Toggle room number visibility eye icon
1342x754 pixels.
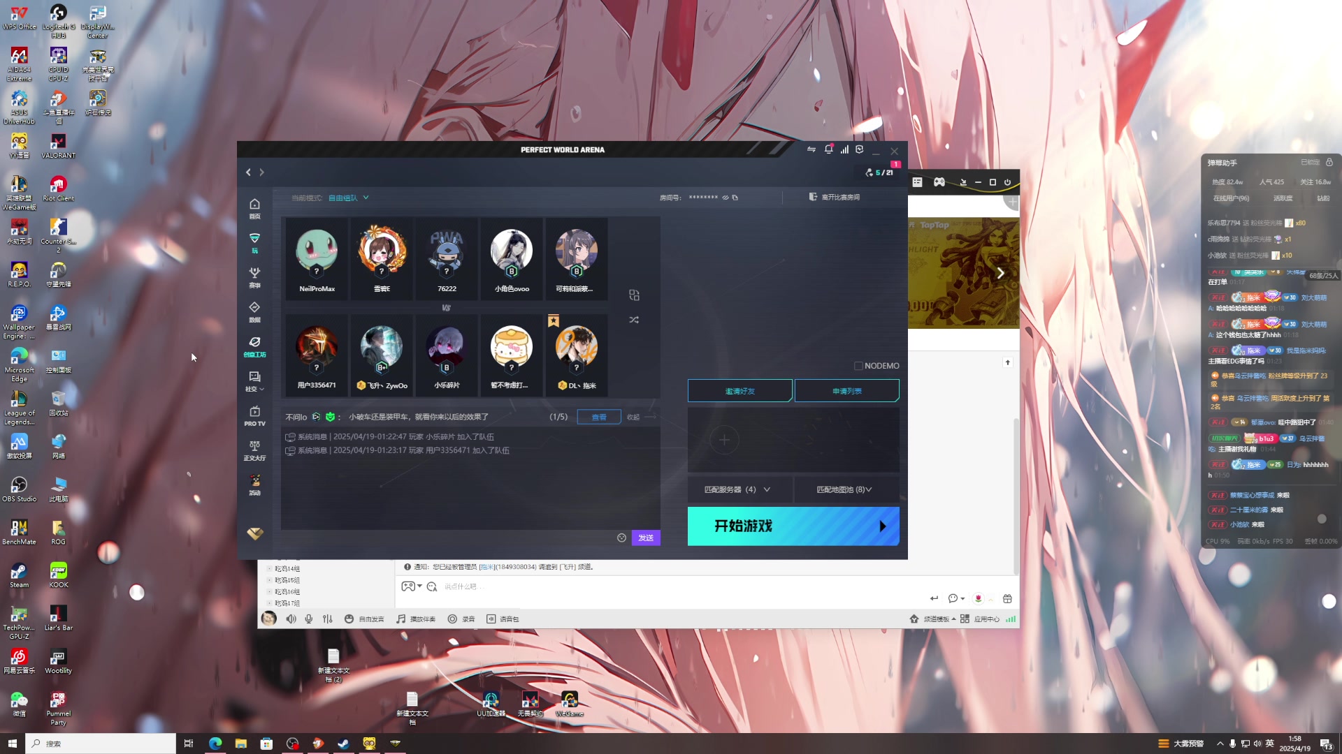726,198
